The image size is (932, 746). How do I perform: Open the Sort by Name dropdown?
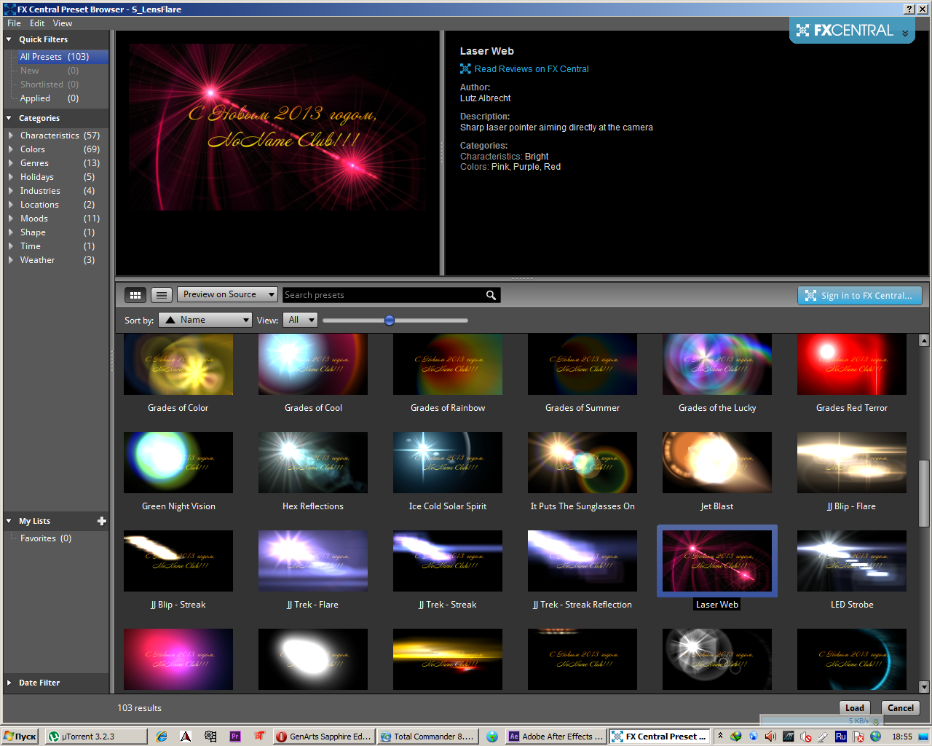pyautogui.click(x=205, y=320)
